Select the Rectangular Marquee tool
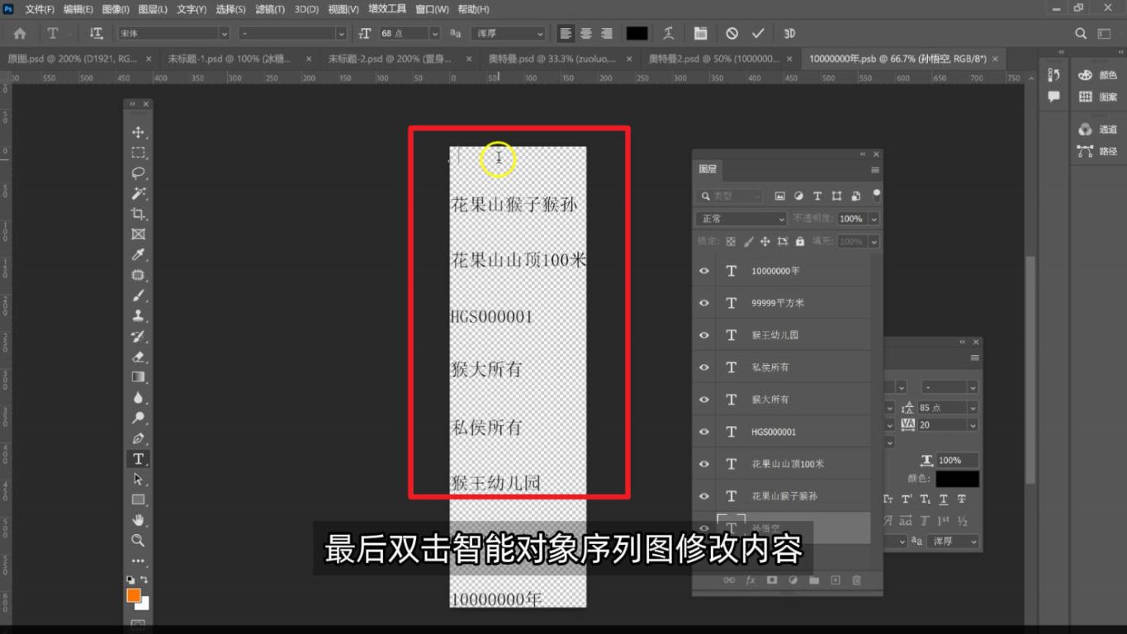 (138, 153)
